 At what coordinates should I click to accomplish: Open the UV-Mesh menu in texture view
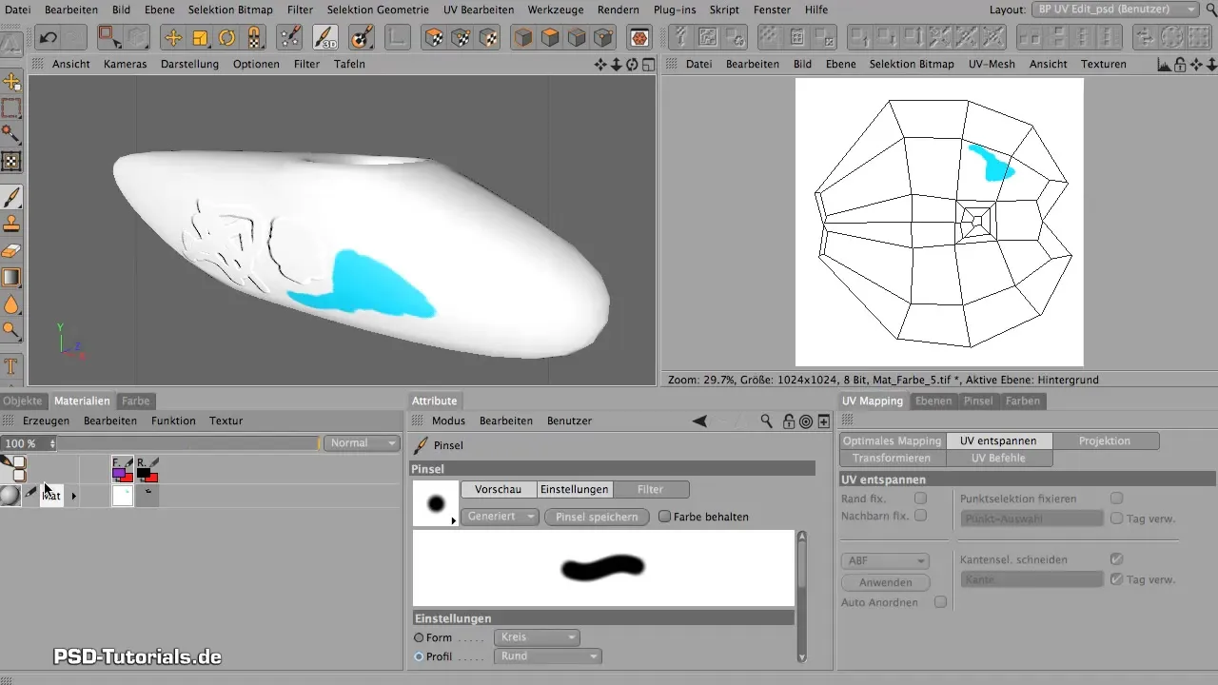pyautogui.click(x=990, y=64)
